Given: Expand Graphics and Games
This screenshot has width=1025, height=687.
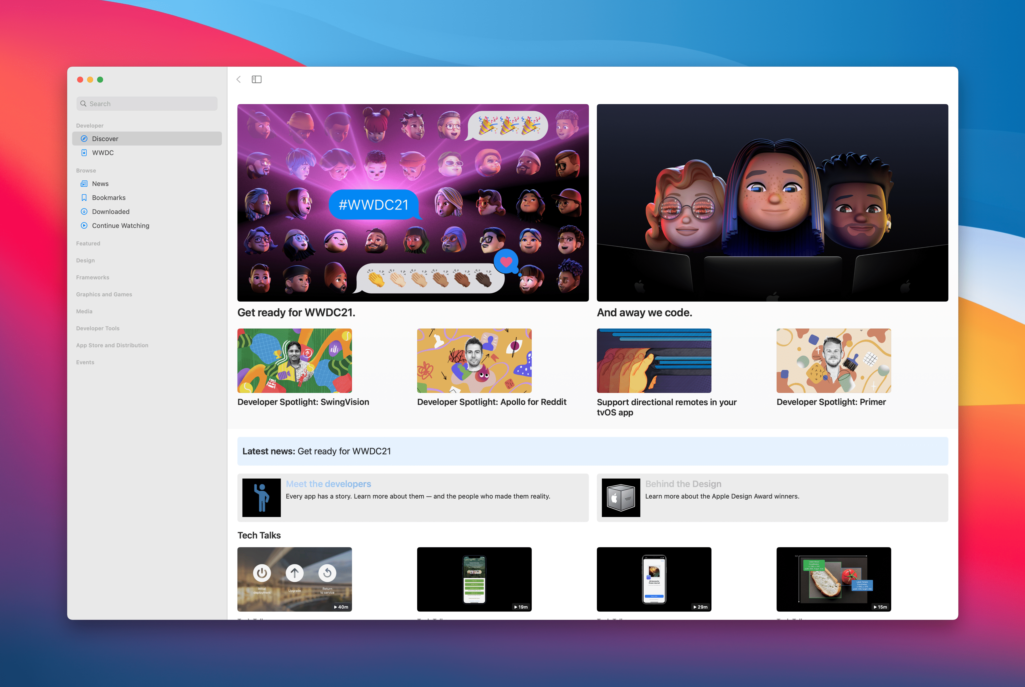Looking at the screenshot, I should click(x=104, y=294).
